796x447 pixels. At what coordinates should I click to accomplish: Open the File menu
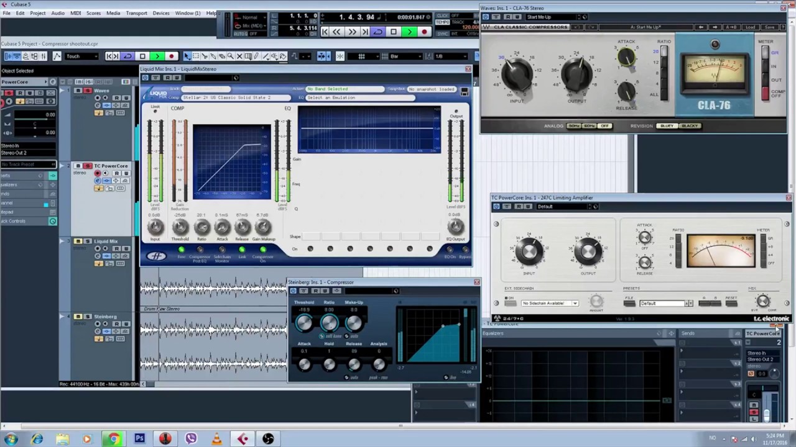point(6,13)
